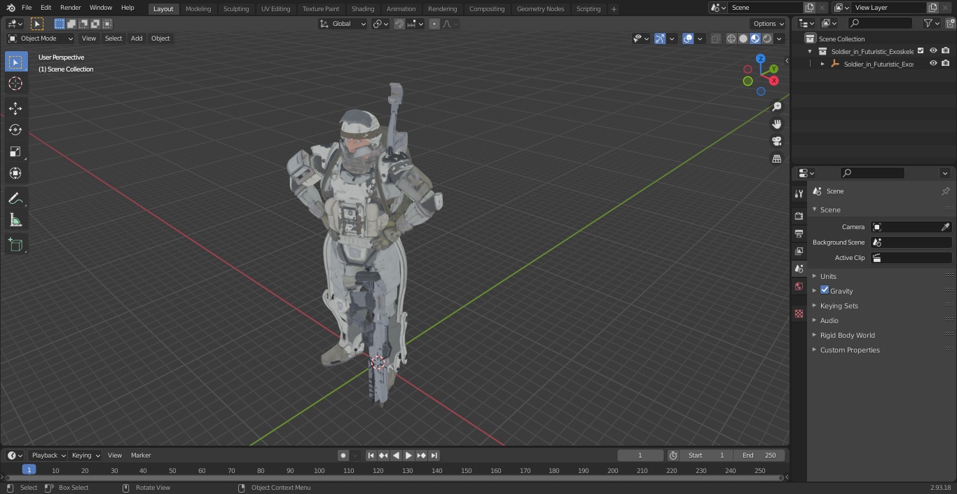The height and width of the screenshot is (494, 957).
Task: Click frame 100 on the timeline ruler
Action: click(319, 471)
